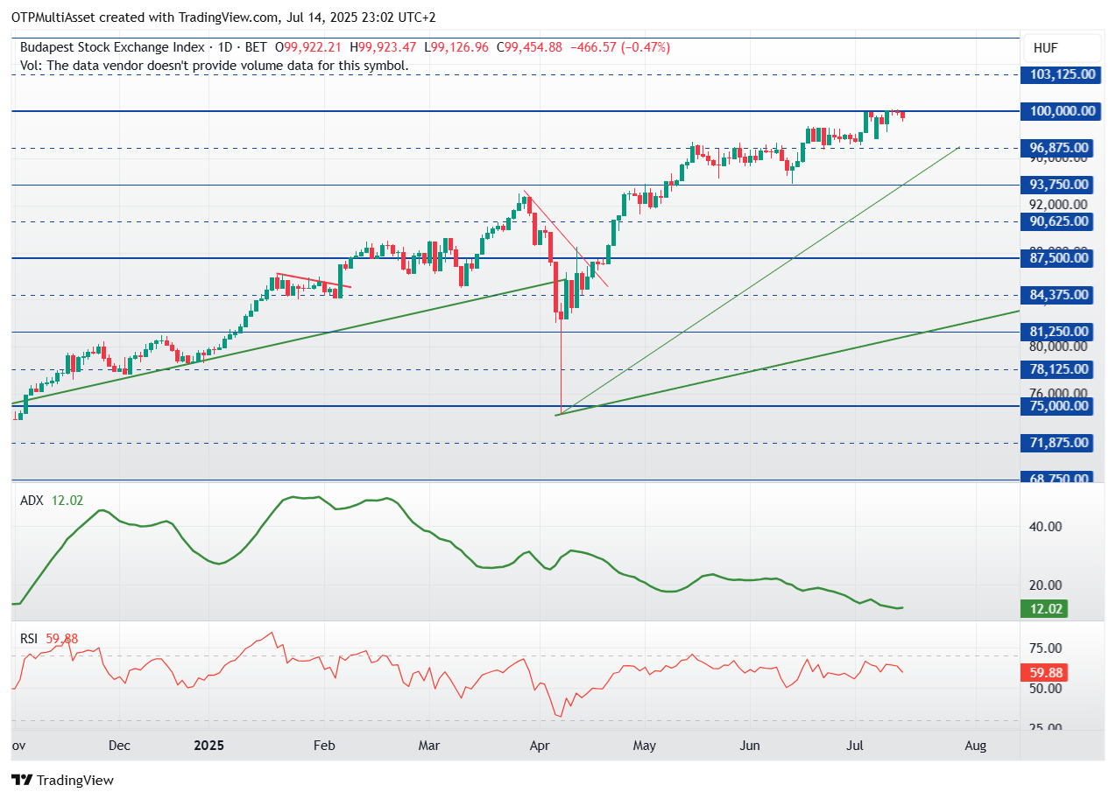The width and height of the screenshot is (1116, 799).
Task: Click the red RSI 59.88 value tag
Action: point(1044,673)
